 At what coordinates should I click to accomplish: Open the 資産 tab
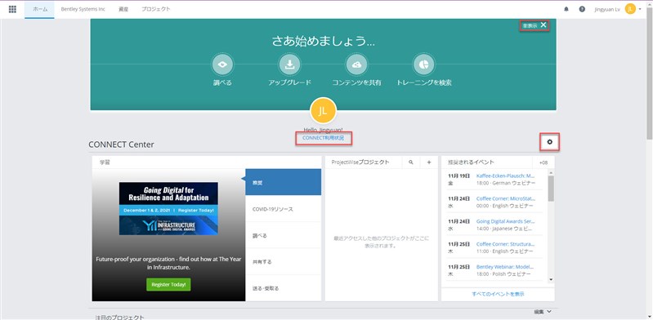pyautogui.click(x=123, y=9)
